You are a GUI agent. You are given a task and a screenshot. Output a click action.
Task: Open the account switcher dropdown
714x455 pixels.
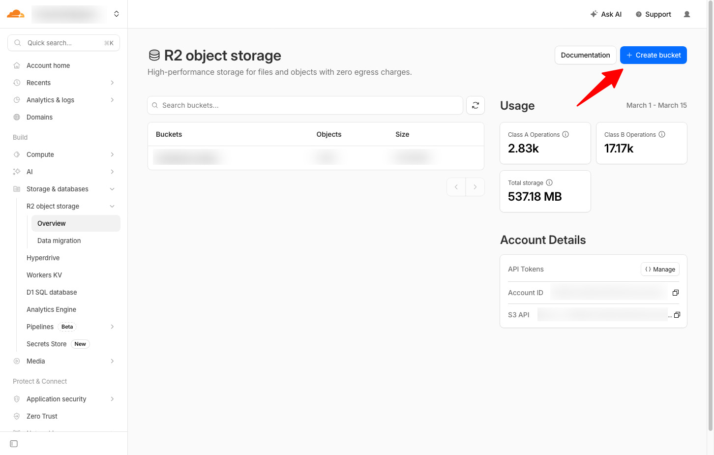pos(116,14)
